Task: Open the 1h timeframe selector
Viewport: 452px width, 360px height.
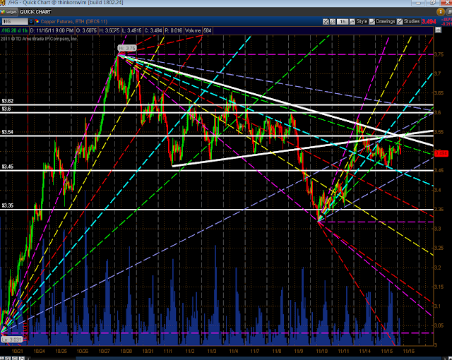Action: tap(343, 22)
